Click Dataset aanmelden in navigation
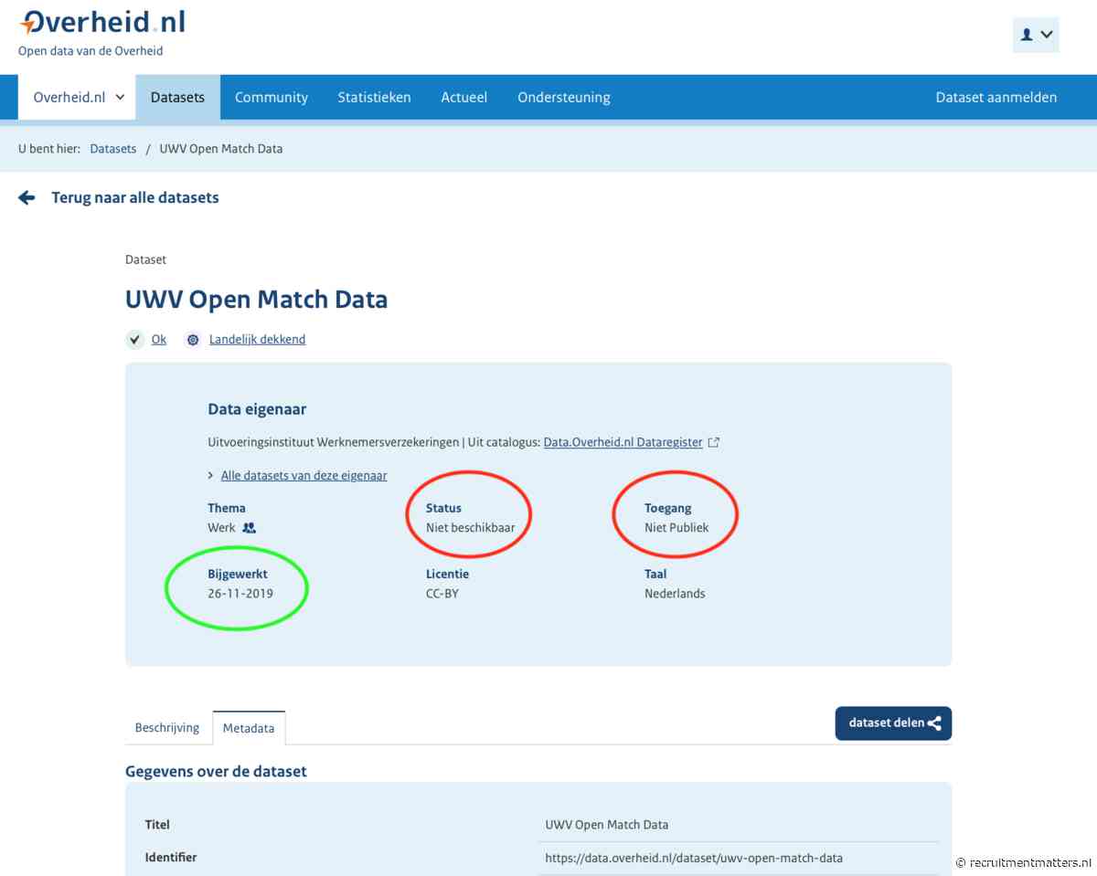The image size is (1097, 876). [996, 97]
